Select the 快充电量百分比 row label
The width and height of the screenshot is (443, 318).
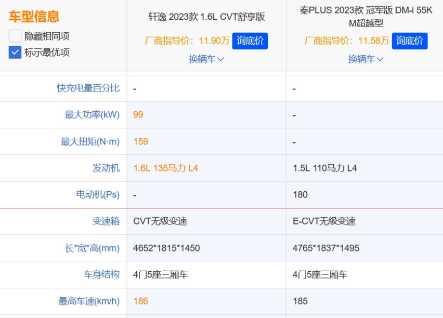pos(88,88)
